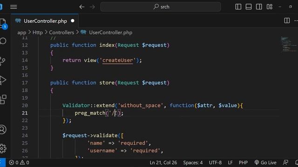Viewport: 298px width, 167px height.
Task: Change language mode via PHP status item
Action: (243, 162)
